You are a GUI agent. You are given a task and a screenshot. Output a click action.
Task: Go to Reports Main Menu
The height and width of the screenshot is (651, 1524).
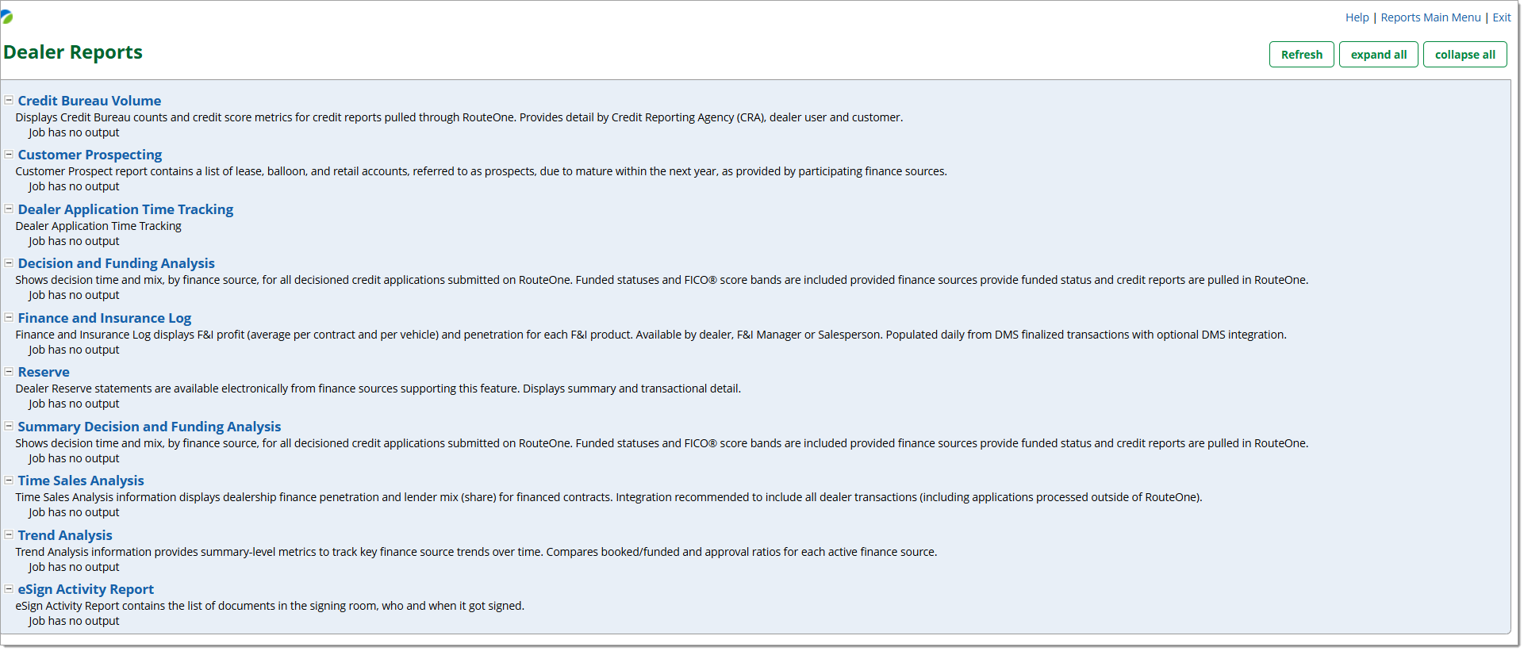(1430, 17)
